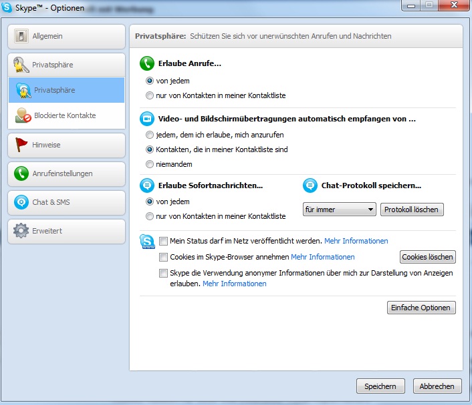Enable 'Cookies im Skype-Browser annehmen'
472x405 pixels.
[x=163, y=257]
